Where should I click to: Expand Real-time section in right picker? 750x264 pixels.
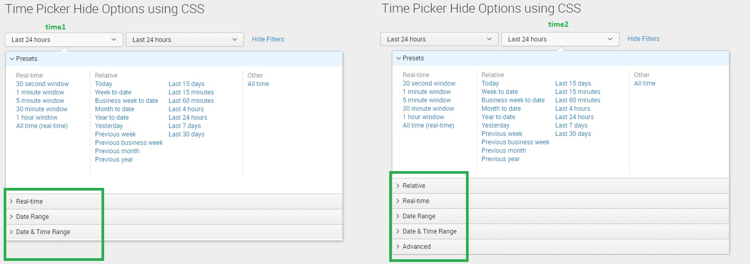[415, 201]
